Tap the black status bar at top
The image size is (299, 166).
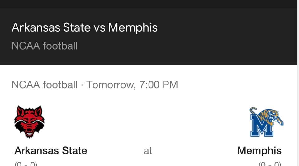[x=148, y=4]
